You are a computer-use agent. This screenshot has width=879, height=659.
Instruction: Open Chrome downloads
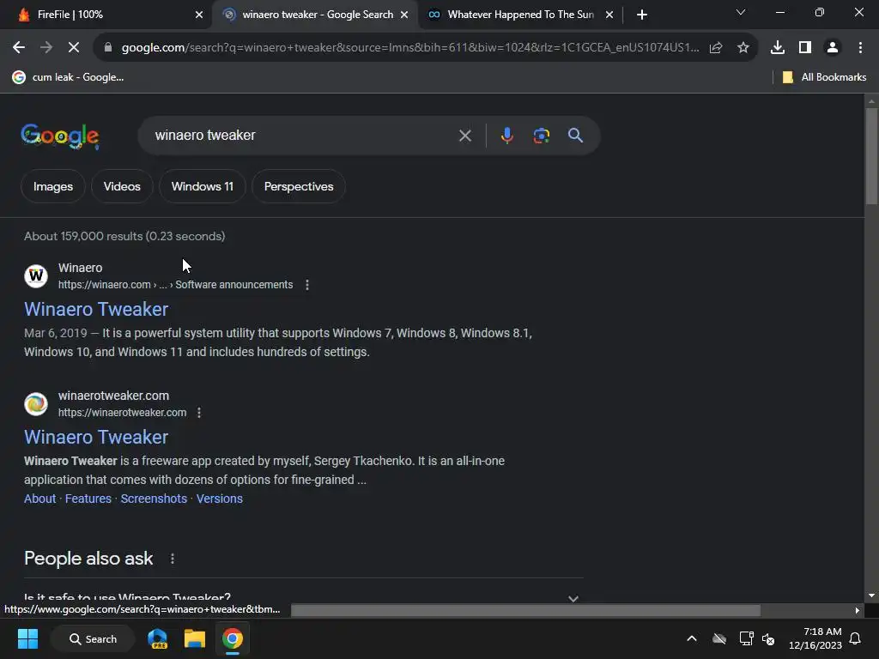click(x=778, y=48)
